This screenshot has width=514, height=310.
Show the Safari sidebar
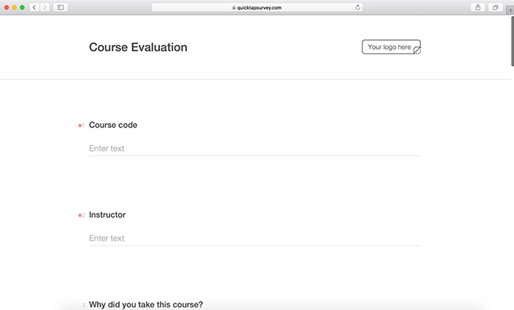coord(60,7)
